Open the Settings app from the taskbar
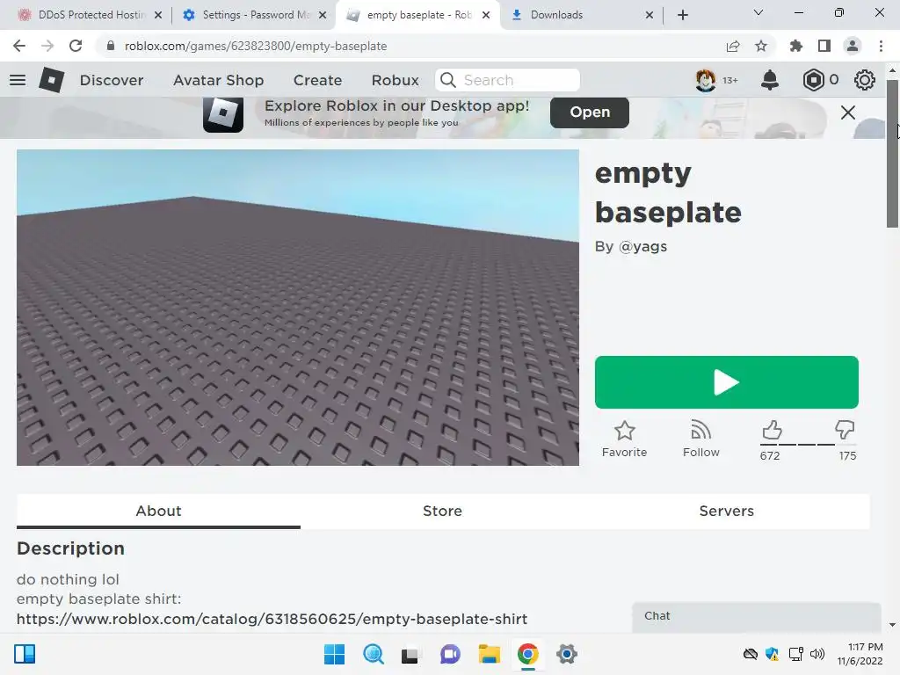The height and width of the screenshot is (675, 900). (x=567, y=654)
